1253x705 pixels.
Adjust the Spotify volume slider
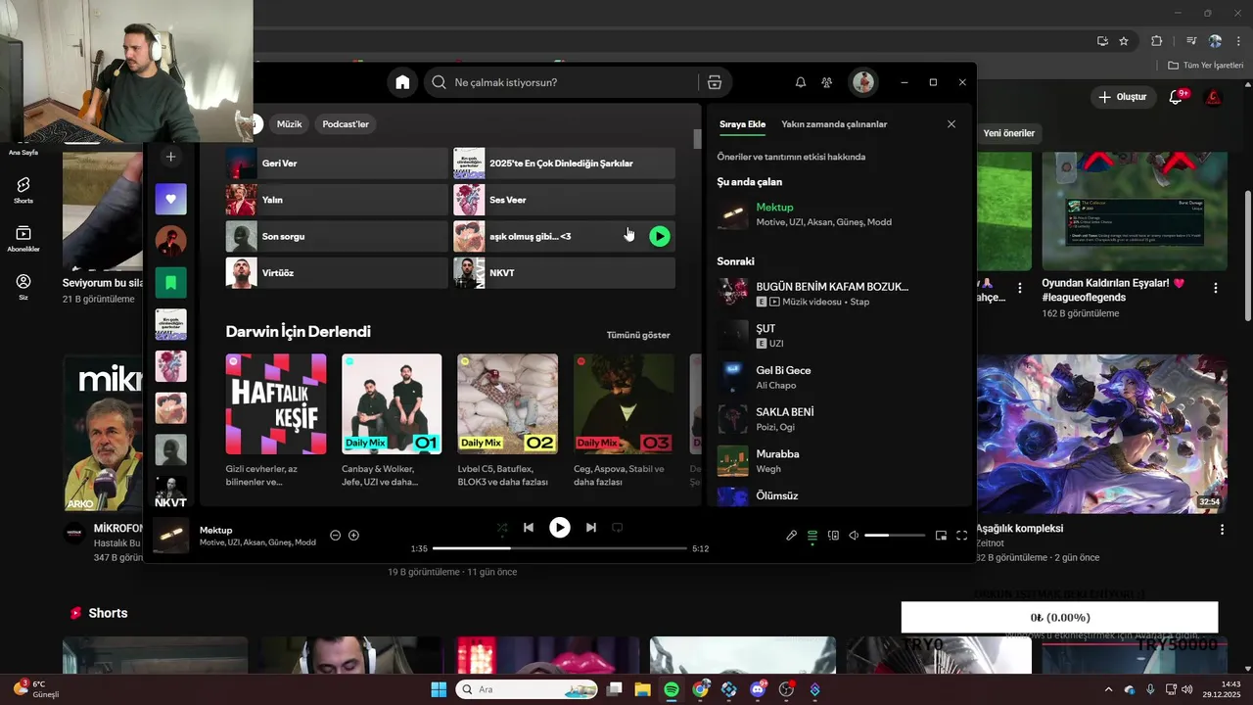click(x=895, y=536)
